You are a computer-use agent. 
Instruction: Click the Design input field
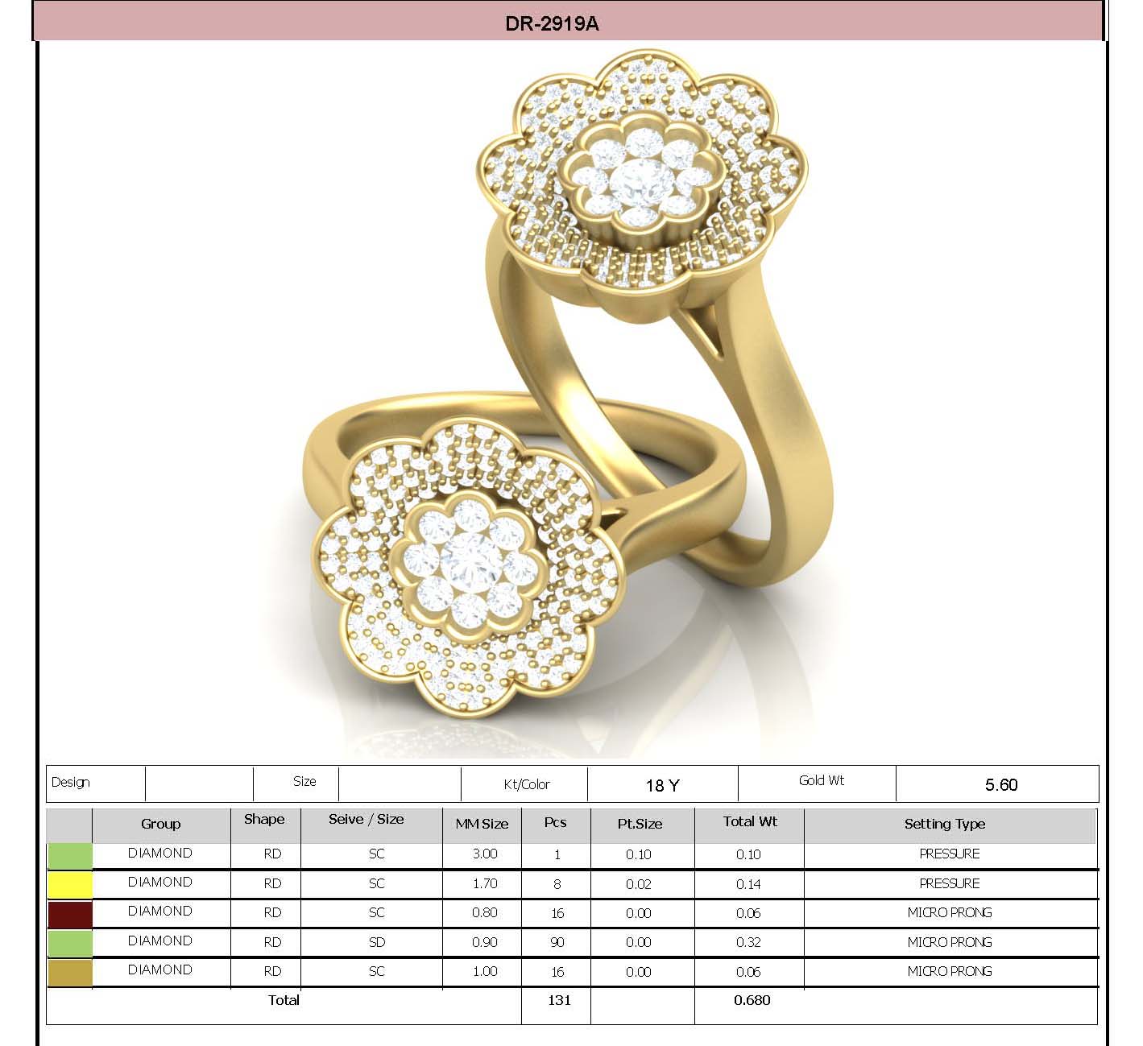coord(197,782)
